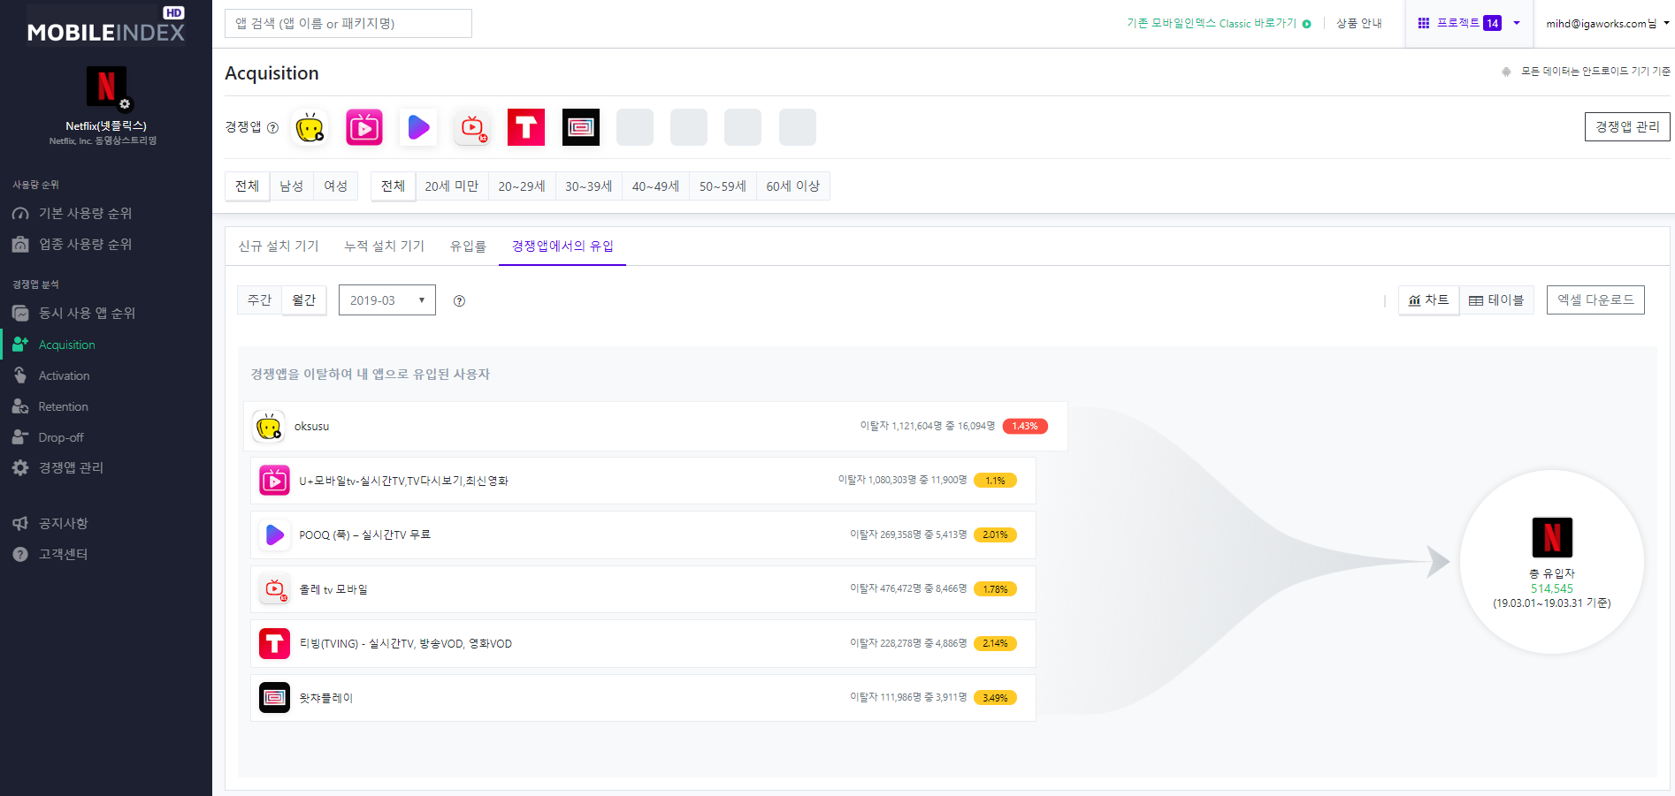Viewport: 1675px width, 796px height.
Task: Go to Drop-off in the sidebar
Action: click(61, 437)
